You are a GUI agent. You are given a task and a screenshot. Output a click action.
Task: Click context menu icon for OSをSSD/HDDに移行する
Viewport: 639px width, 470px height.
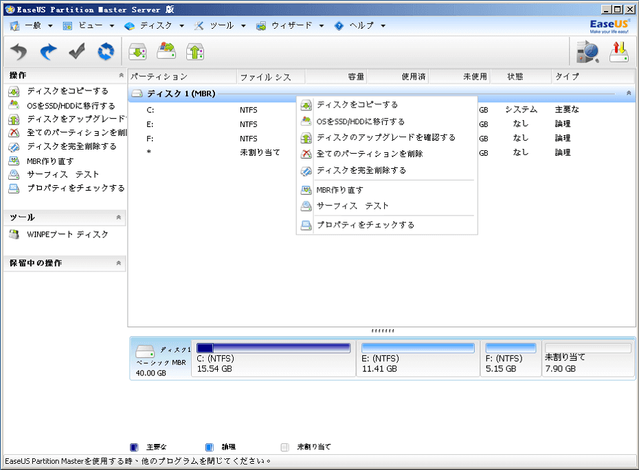(x=306, y=121)
